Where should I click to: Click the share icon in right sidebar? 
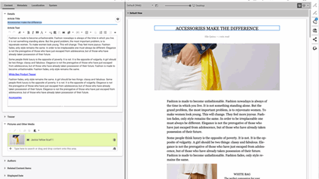(x=315, y=39)
